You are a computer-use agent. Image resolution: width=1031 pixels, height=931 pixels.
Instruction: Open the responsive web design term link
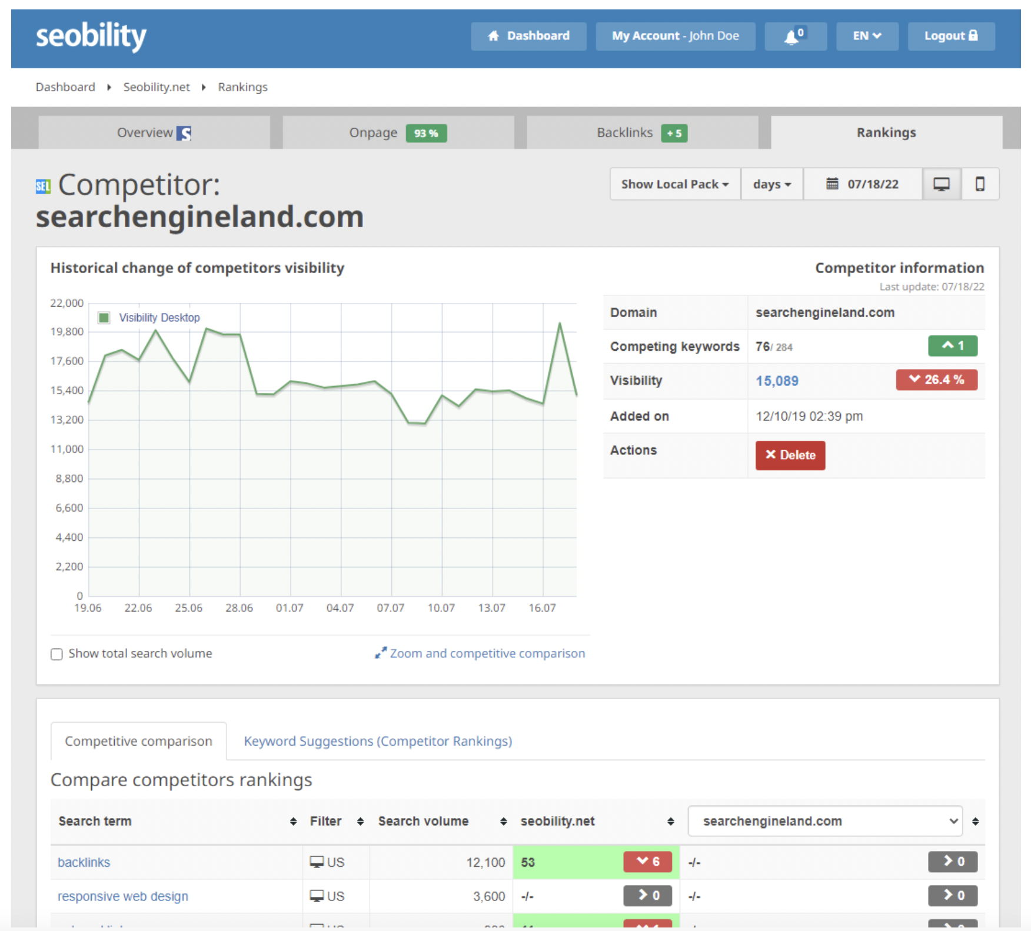(123, 896)
